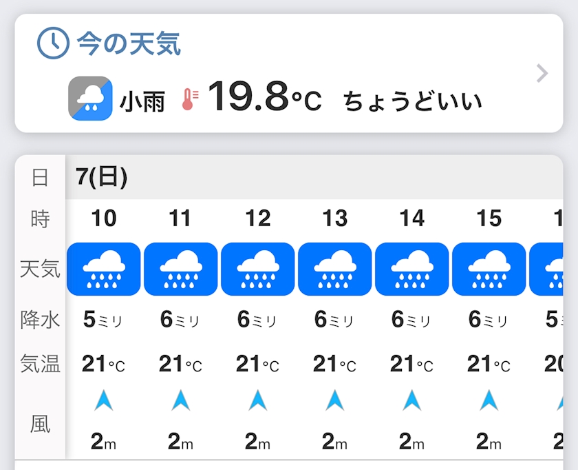Open the 今の天気 heading
578x470 pixels.
[x=129, y=44]
